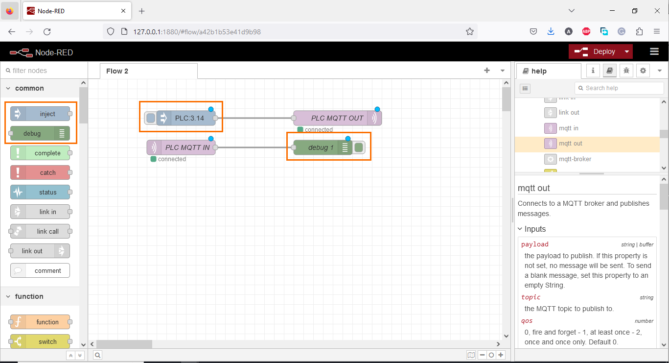Click the help text vertical scrollbar
The image size is (669, 363).
tap(664, 196)
